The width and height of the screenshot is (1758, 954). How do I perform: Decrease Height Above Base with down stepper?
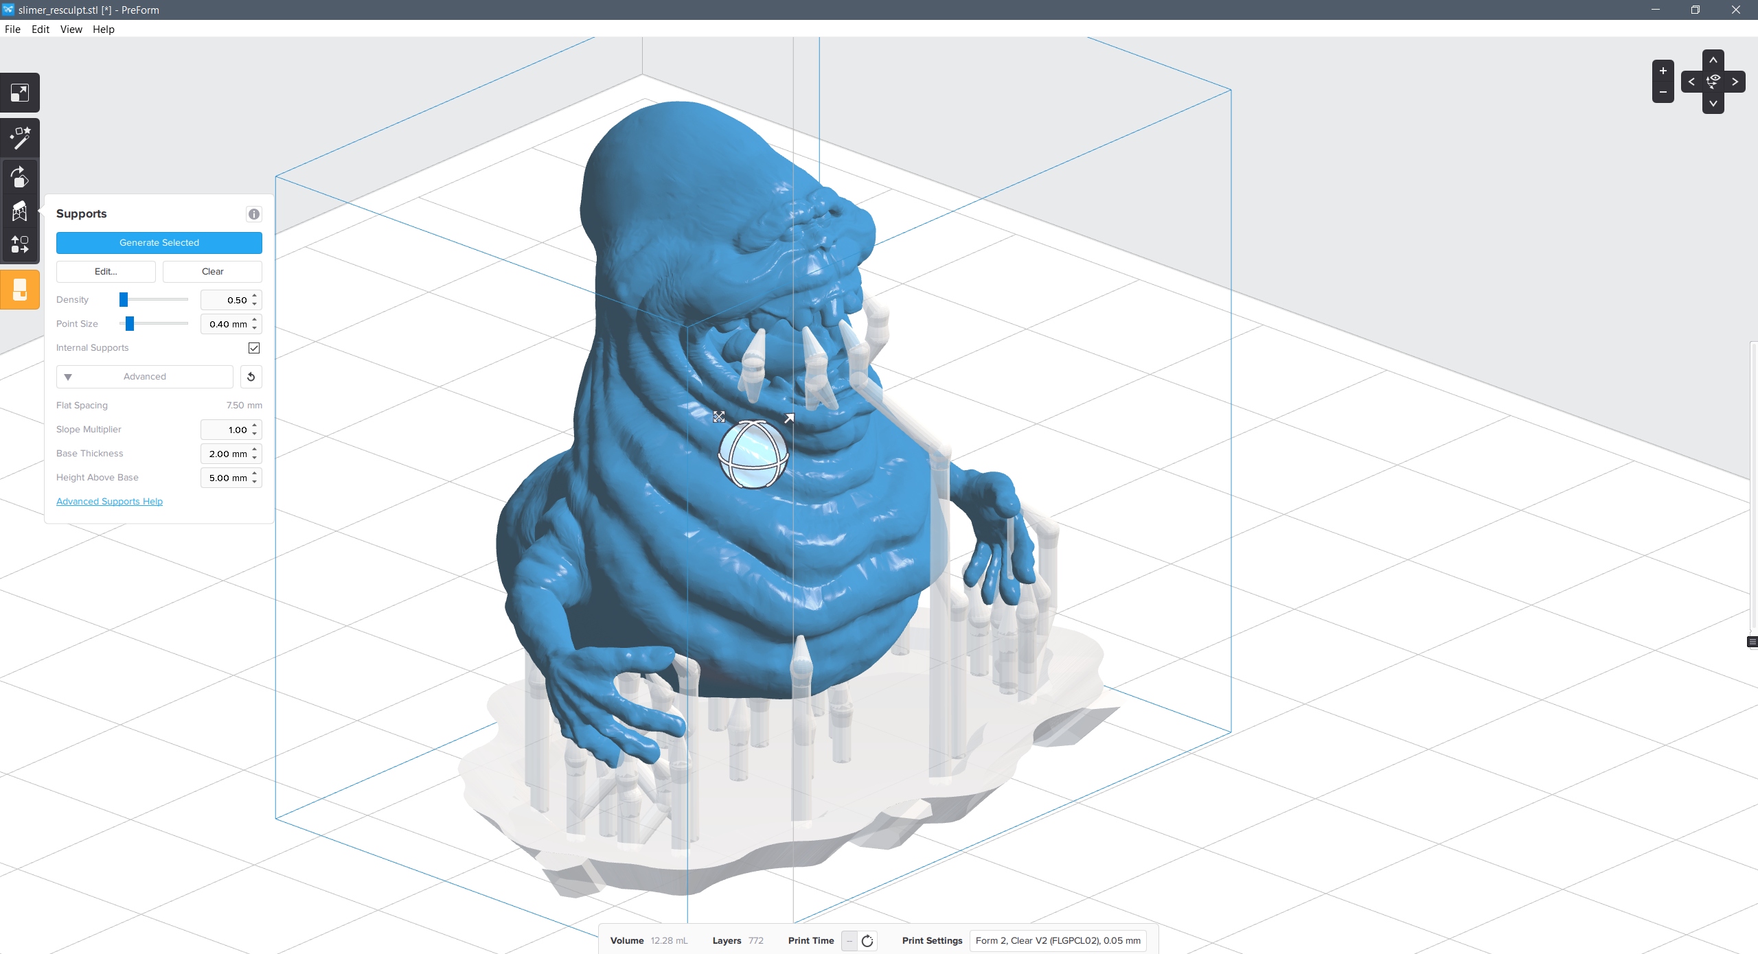[x=255, y=482]
